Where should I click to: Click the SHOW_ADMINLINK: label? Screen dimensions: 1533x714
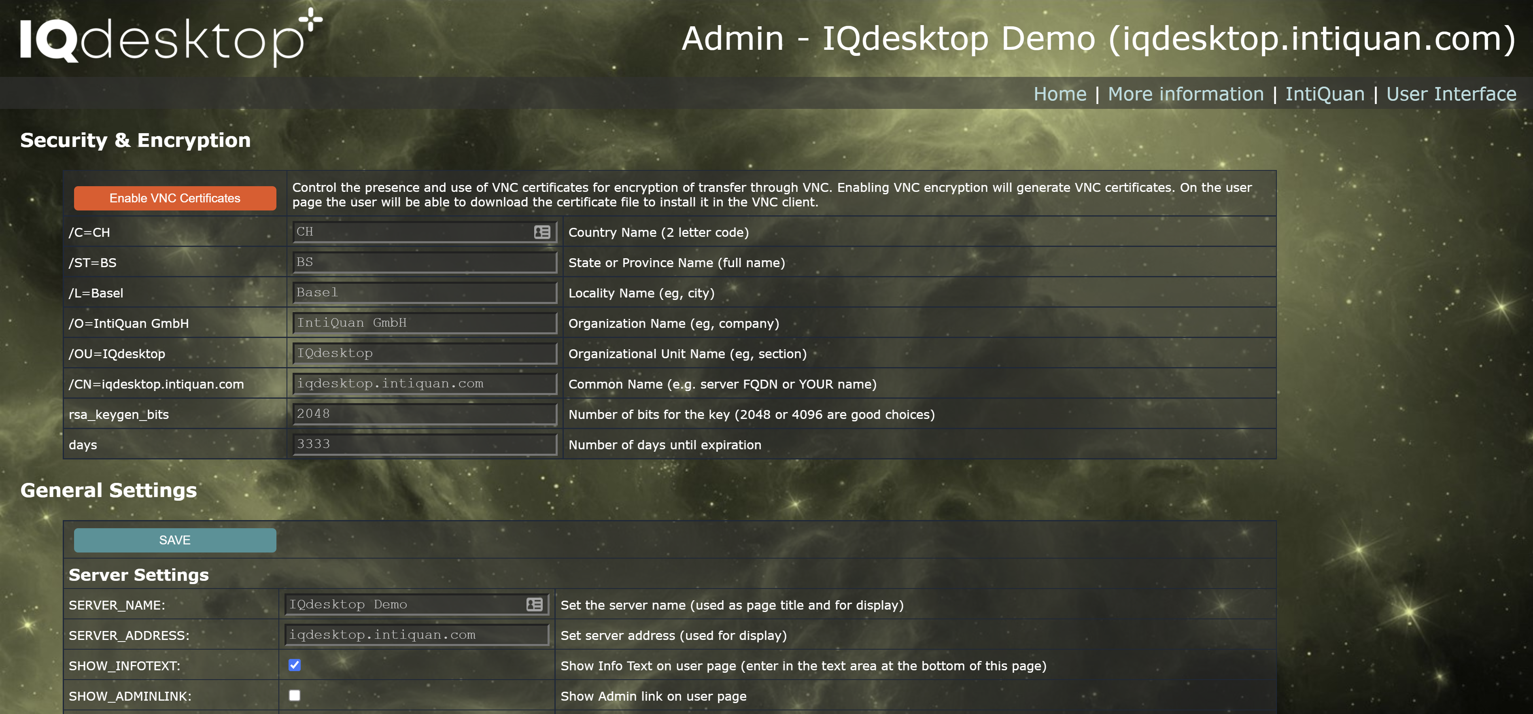tap(130, 696)
